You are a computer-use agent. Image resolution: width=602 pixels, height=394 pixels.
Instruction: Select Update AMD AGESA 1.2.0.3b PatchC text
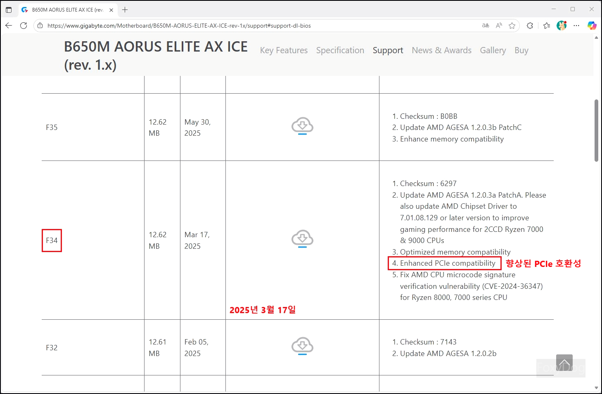pyautogui.click(x=461, y=127)
